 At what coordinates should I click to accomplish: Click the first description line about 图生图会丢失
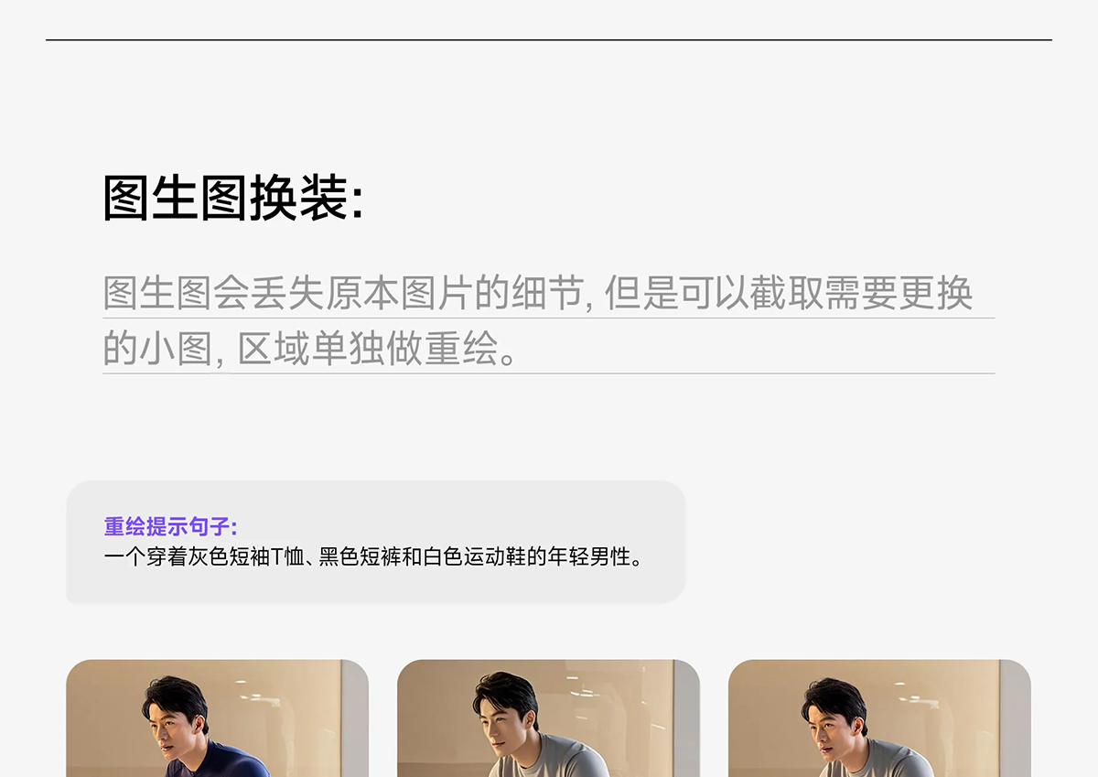pyautogui.click(x=537, y=293)
